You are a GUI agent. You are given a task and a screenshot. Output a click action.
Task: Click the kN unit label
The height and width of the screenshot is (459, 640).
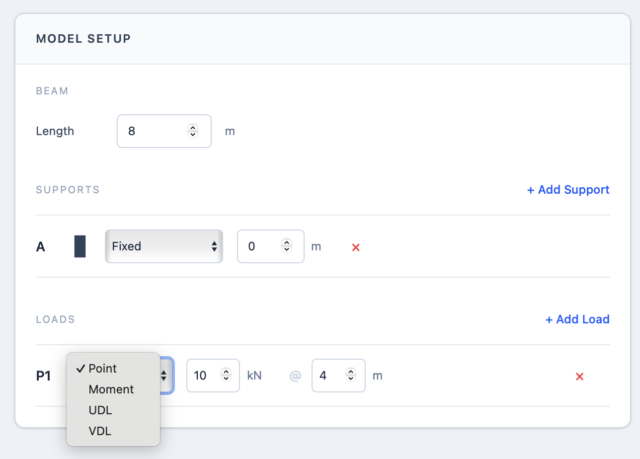254,376
